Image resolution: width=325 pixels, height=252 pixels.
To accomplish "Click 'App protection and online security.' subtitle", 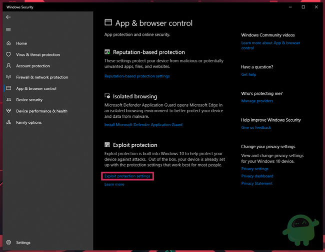I will tap(137, 34).
